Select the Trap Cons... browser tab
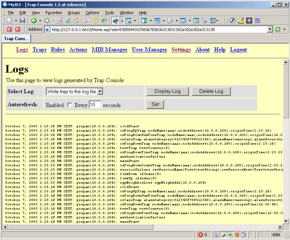Viewport: 290px width, 240px height. [16, 39]
